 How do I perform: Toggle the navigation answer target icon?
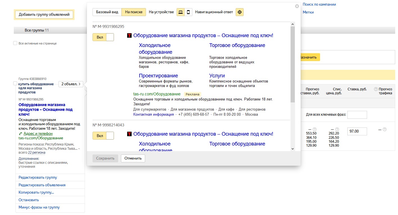pos(240,12)
